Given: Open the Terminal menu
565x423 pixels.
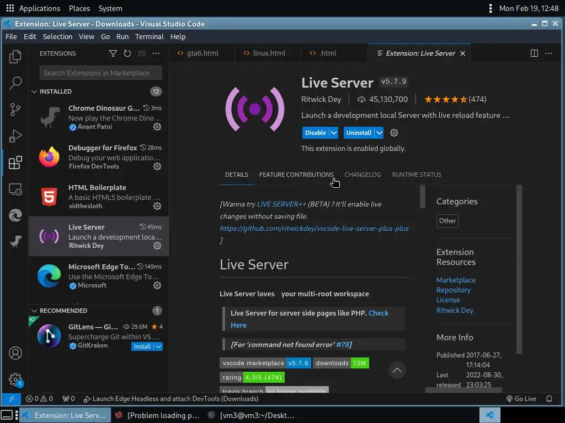Looking at the screenshot, I should (149, 37).
